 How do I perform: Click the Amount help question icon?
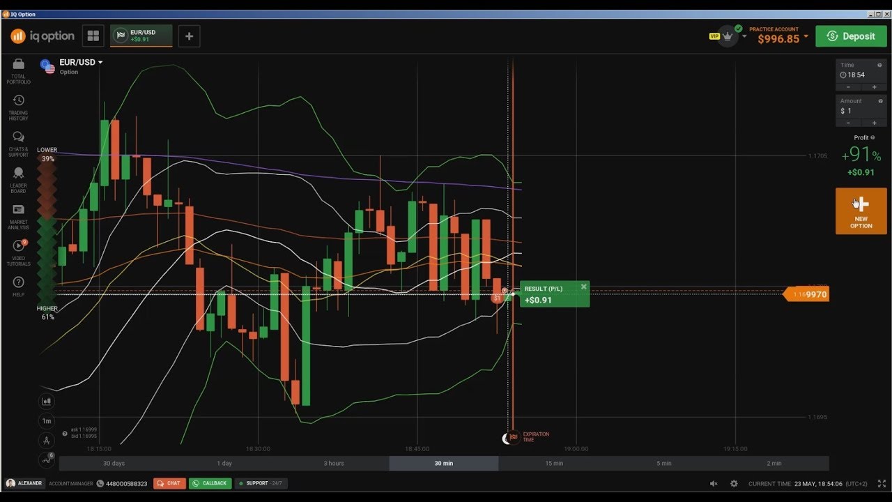pos(879,101)
